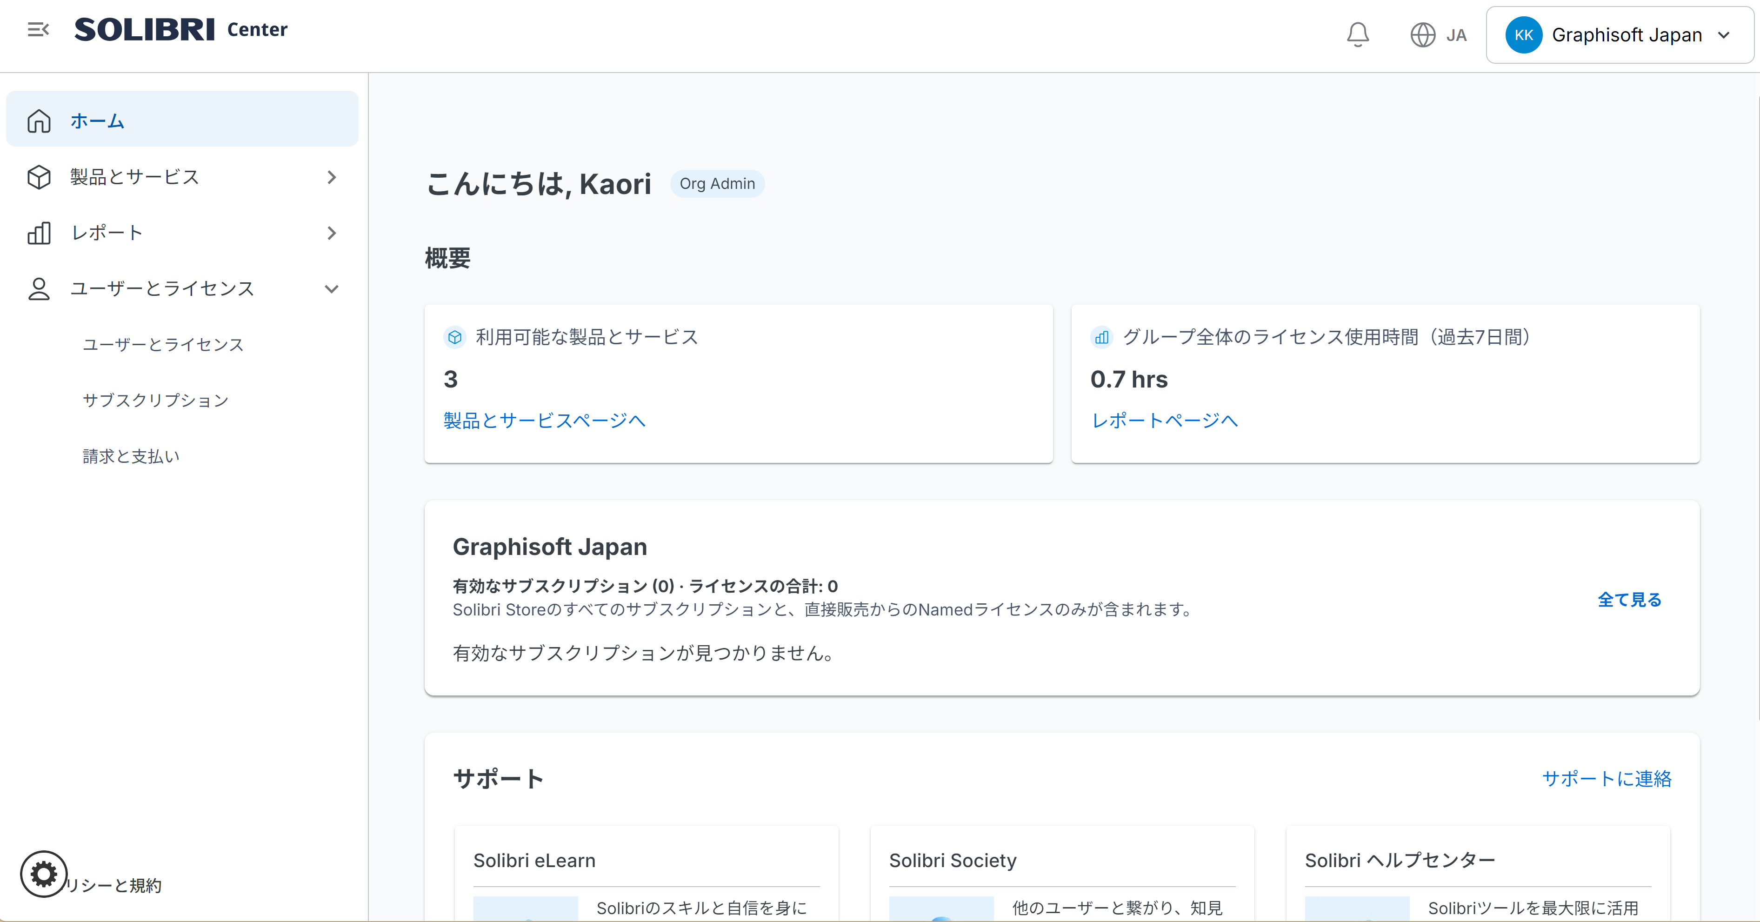Click the person icon beside ユーザーとライセンス
This screenshot has width=1760, height=922.
39,288
